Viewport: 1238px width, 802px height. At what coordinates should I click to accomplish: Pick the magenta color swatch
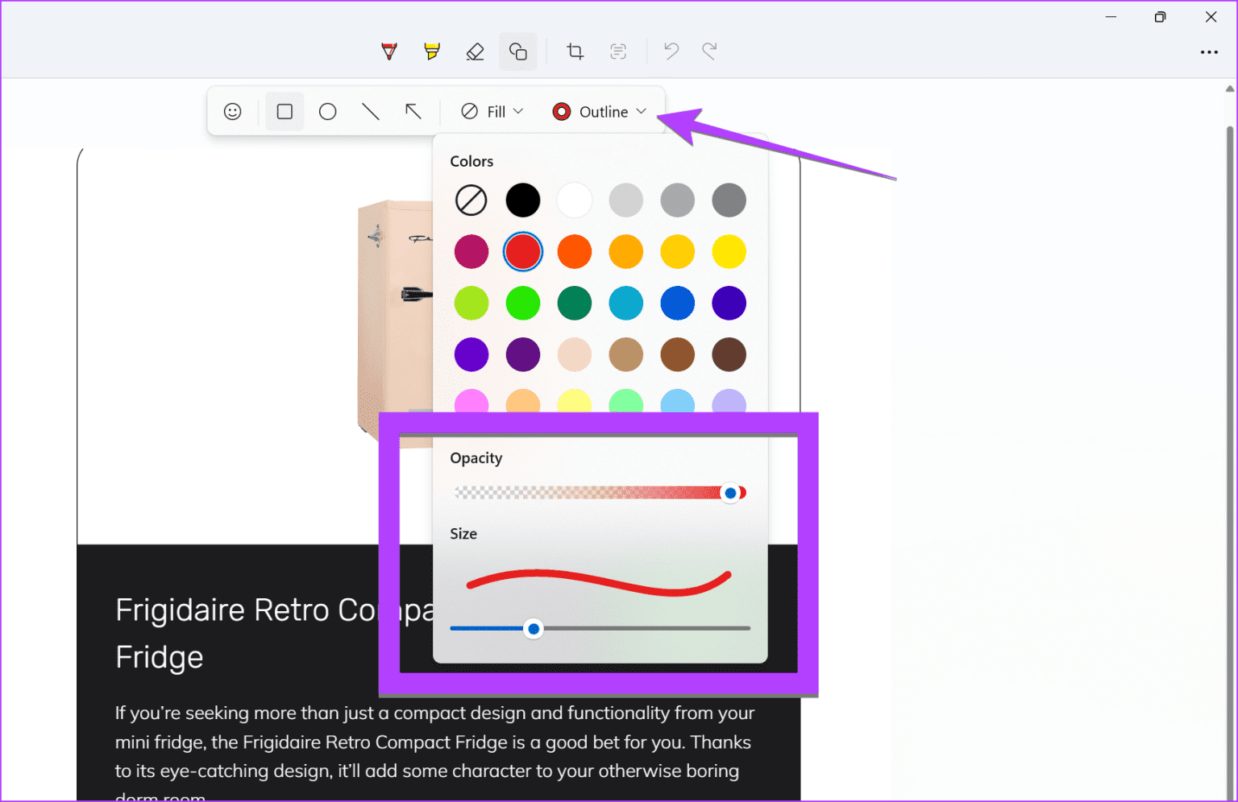[x=472, y=252]
